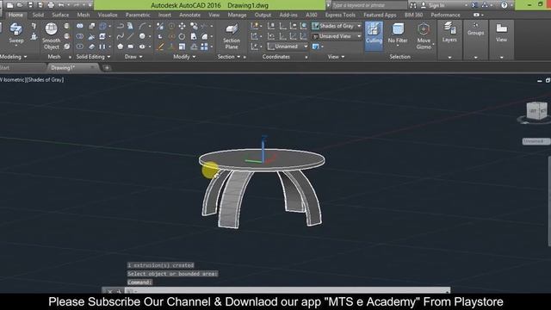Select the Polygon draw tool
Image resolution: width=551 pixels, height=310 pixels.
point(120,46)
